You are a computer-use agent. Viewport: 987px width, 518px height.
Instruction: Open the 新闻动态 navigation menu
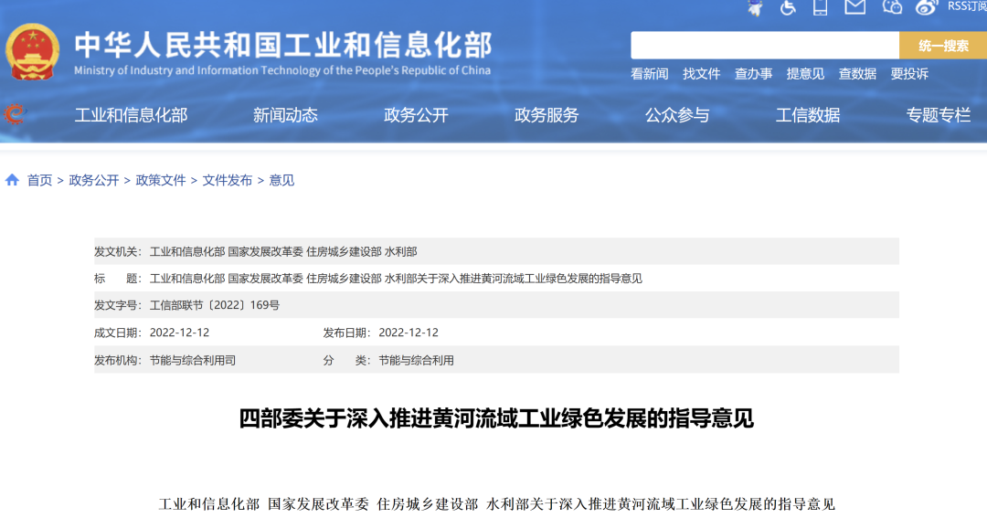[x=285, y=115]
